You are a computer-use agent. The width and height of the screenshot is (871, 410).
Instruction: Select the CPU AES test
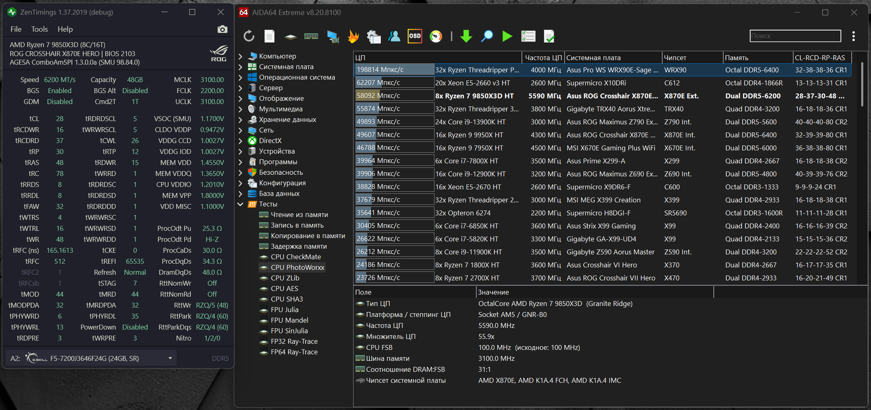click(x=284, y=289)
